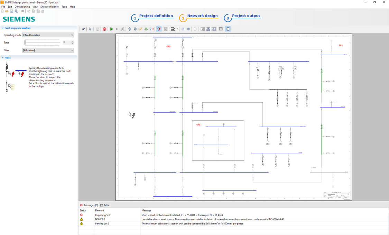Open the Energy efficiency menu

click(x=50, y=6)
